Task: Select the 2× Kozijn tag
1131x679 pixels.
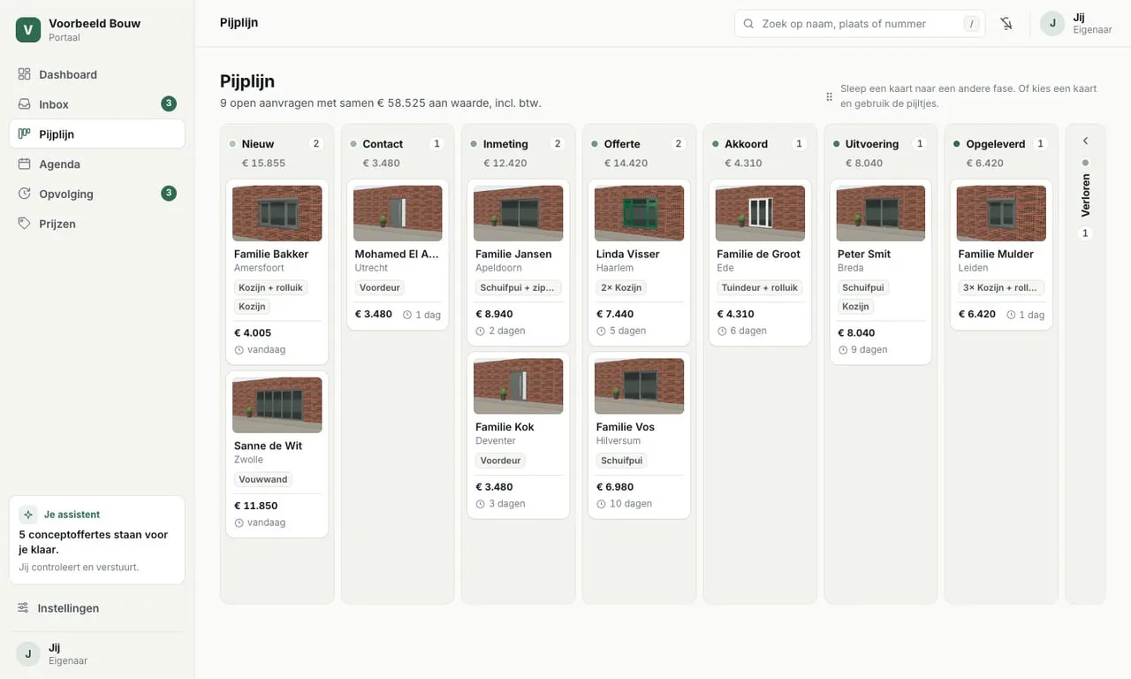Action: 622,287
